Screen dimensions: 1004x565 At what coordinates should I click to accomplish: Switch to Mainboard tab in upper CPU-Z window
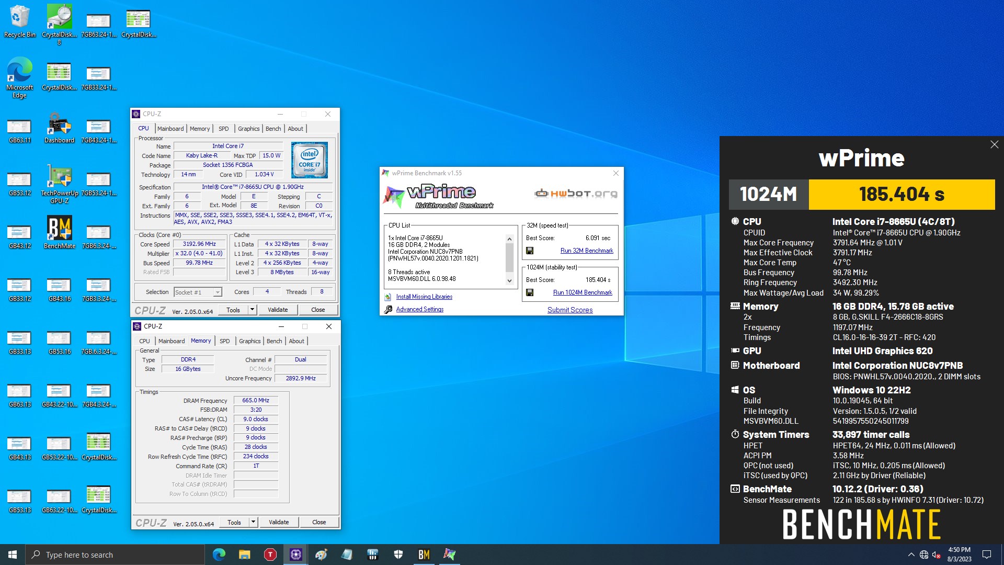[170, 129]
